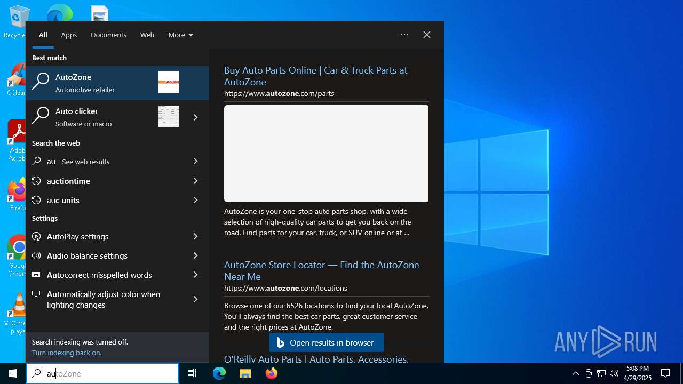Switch to the Web search tab
The image size is (683, 384).
click(147, 35)
